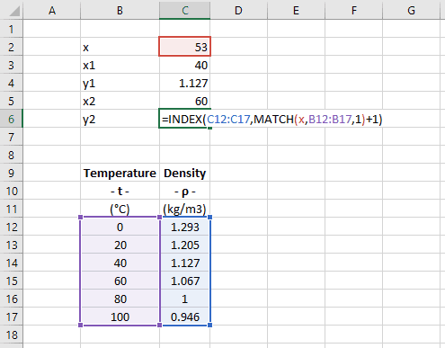Select row 6 header

(11, 119)
